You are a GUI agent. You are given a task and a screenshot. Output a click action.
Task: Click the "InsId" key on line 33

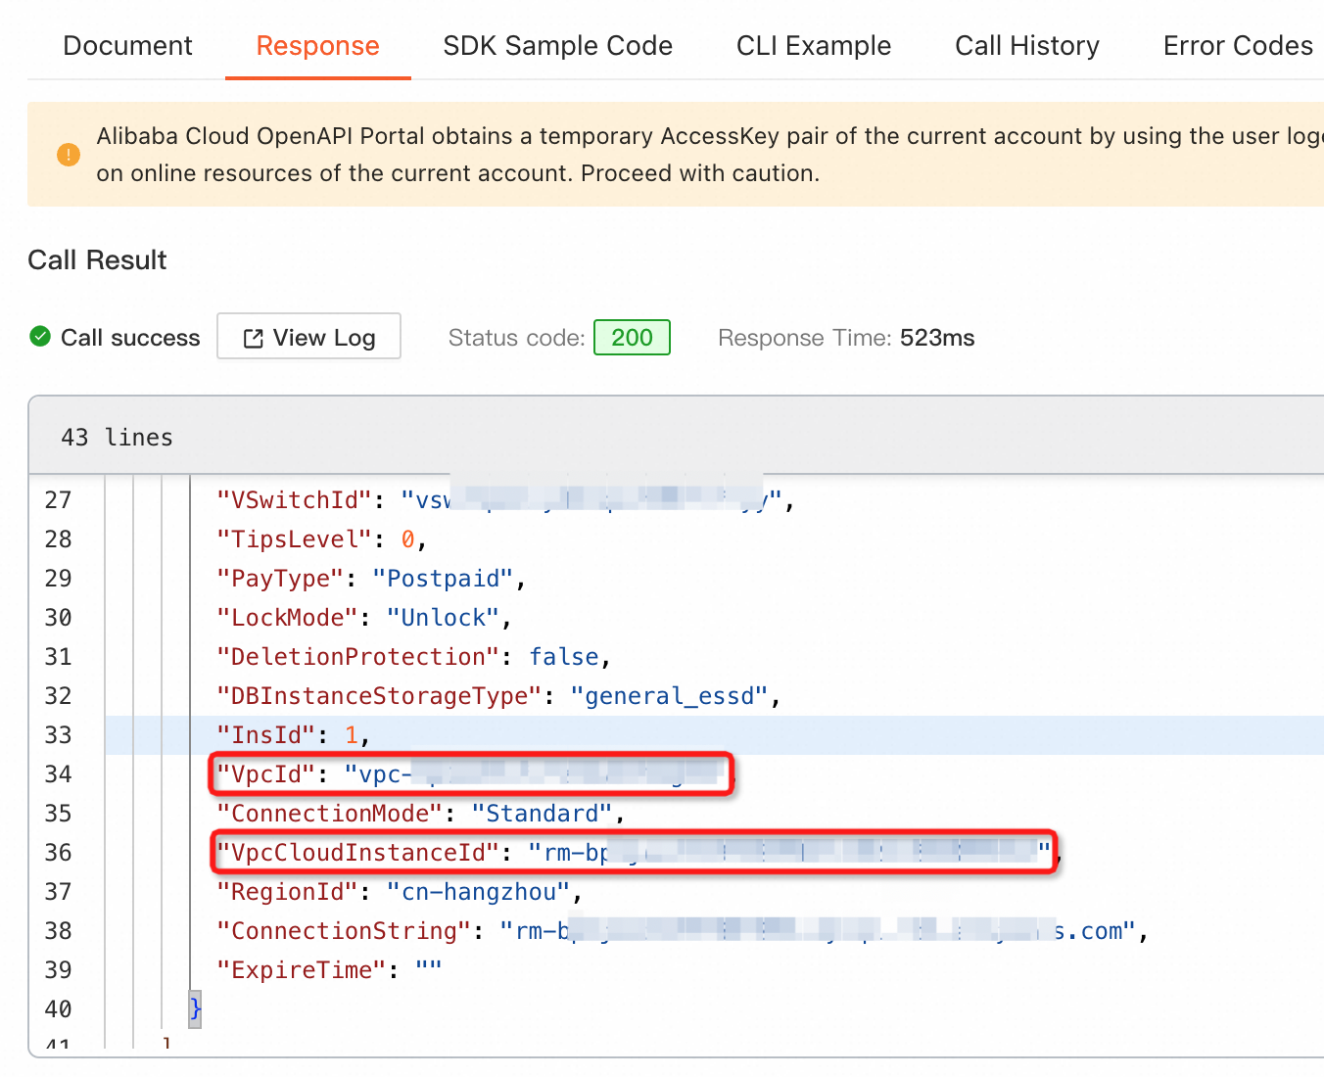click(x=266, y=735)
